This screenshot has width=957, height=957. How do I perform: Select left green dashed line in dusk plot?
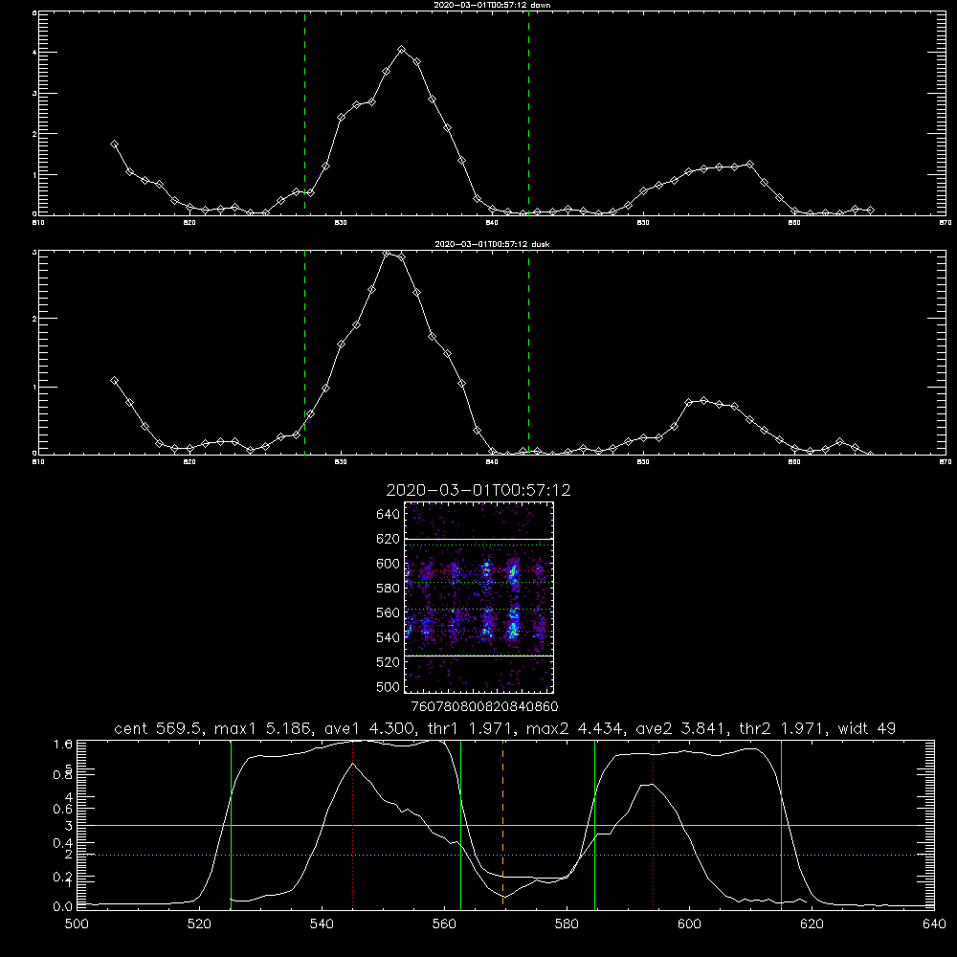[304, 352]
